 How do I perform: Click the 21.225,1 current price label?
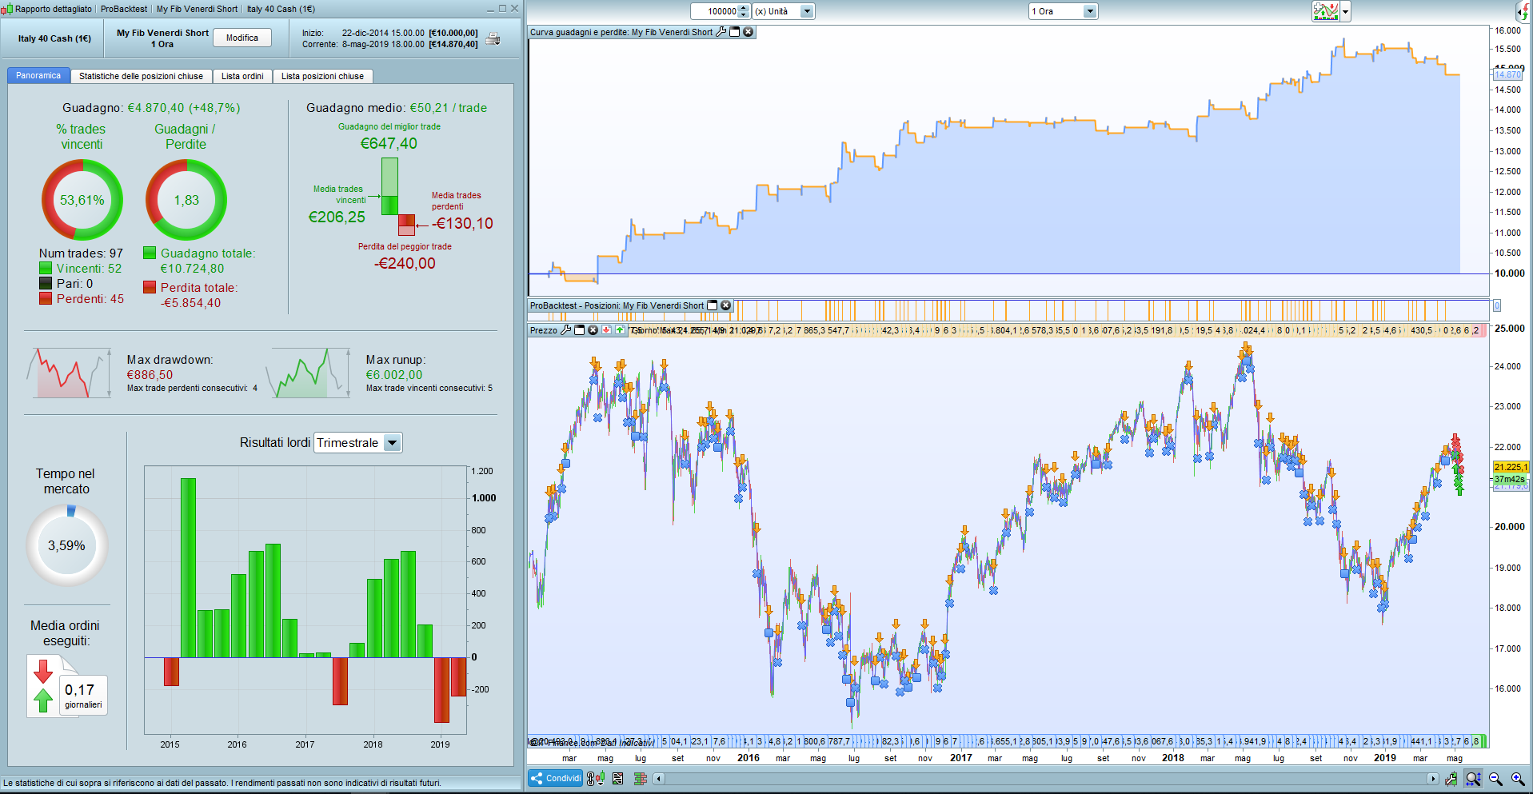pyautogui.click(x=1511, y=467)
